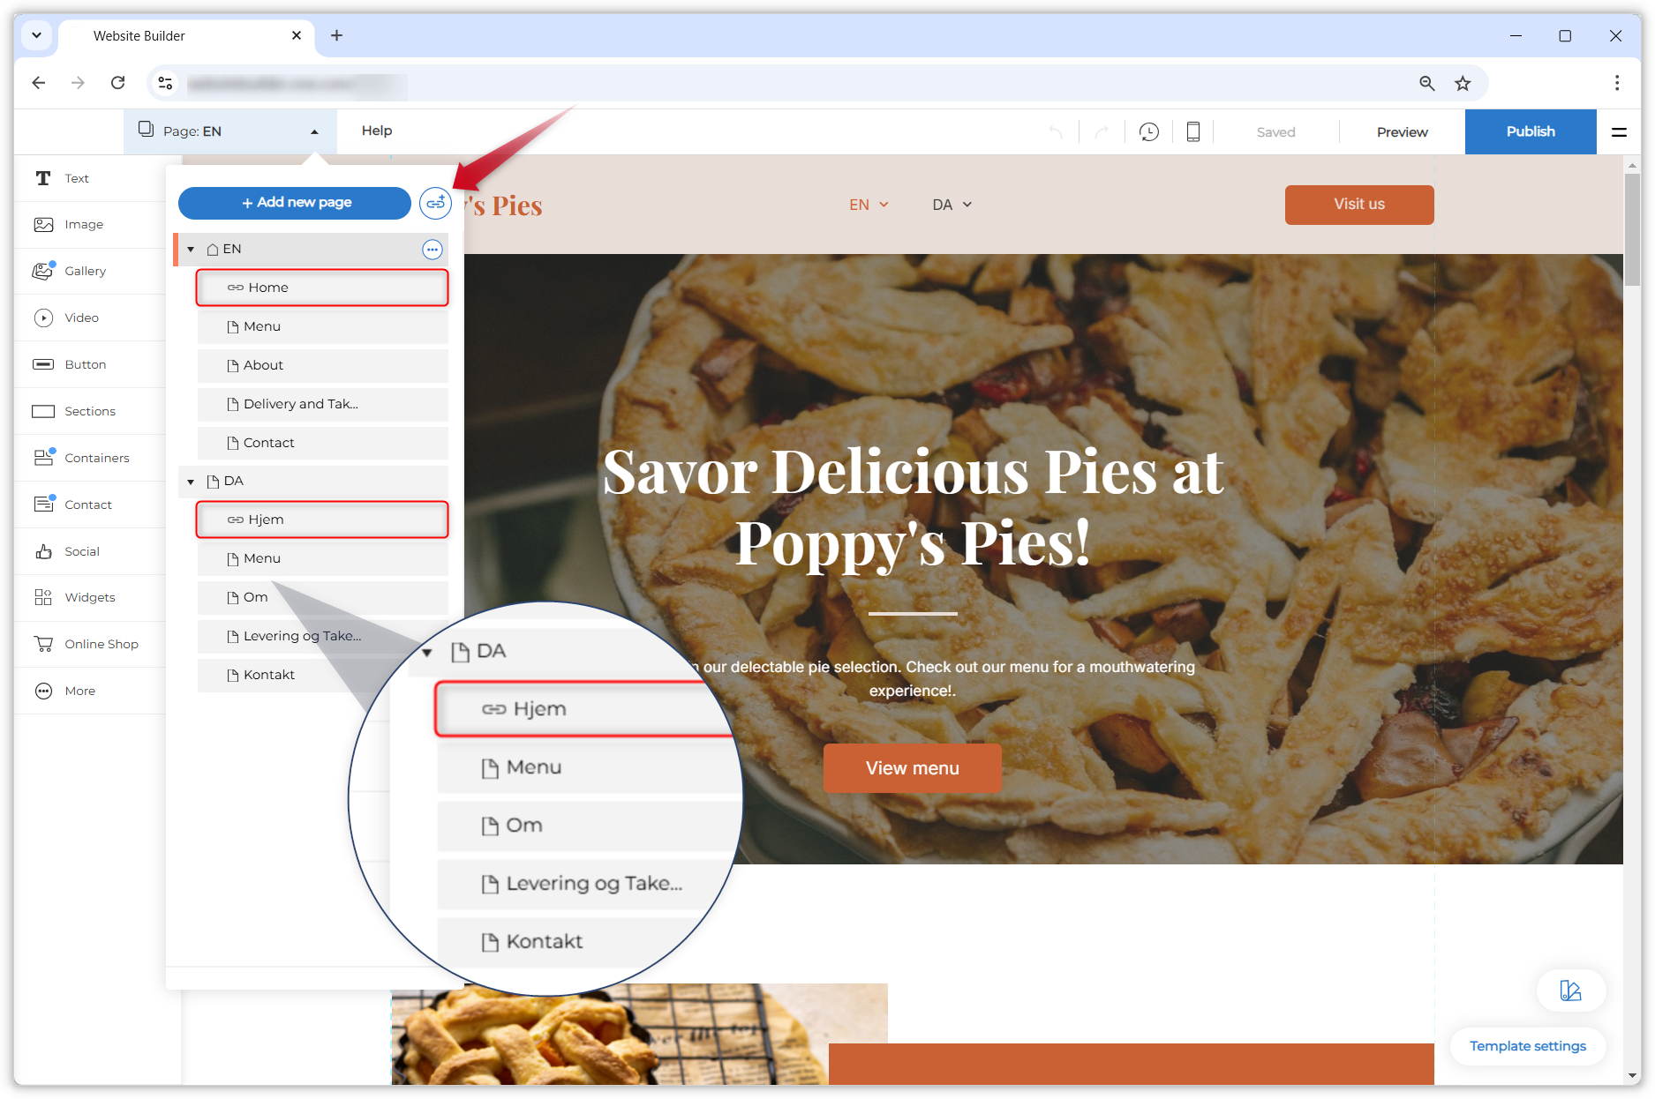Switch to mobile preview mode

point(1192,131)
